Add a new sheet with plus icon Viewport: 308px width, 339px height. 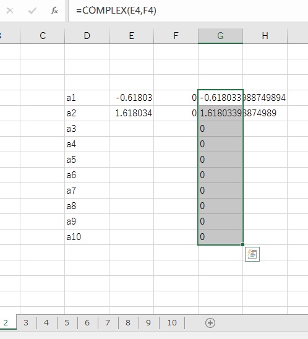(x=210, y=323)
